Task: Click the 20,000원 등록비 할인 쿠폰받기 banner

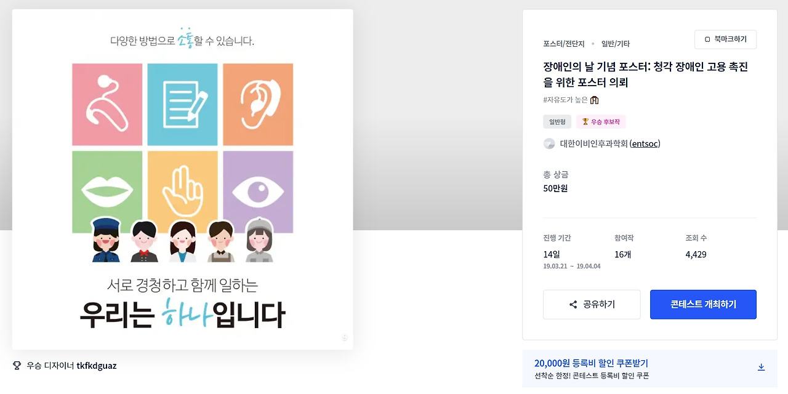Action: click(649, 369)
